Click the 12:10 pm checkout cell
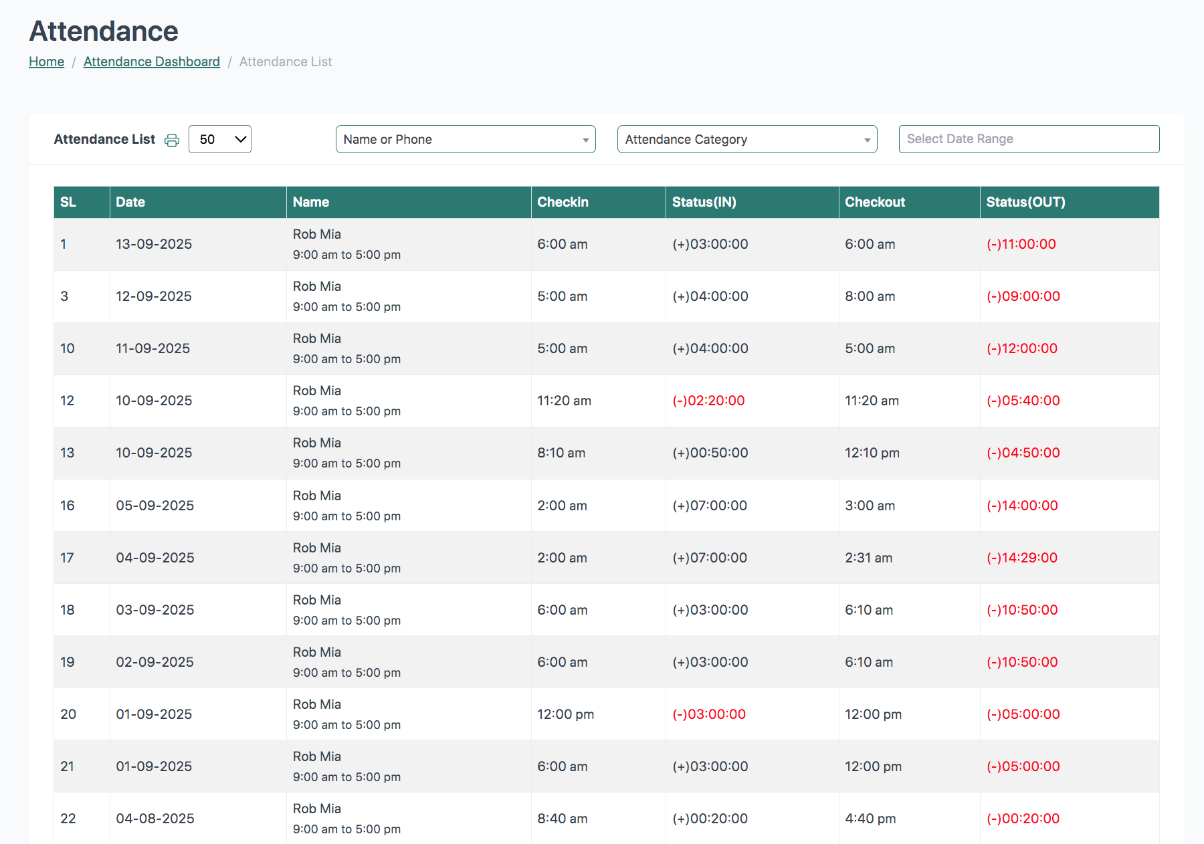The width and height of the screenshot is (1204, 844). click(872, 453)
